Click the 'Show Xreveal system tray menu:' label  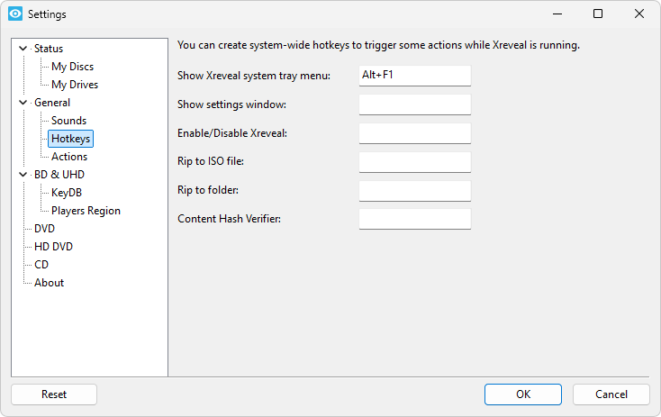pos(254,76)
